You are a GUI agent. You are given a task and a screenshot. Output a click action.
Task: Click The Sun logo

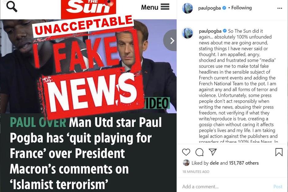click(88, 9)
